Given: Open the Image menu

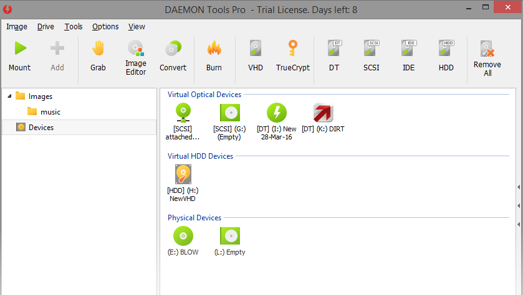Looking at the screenshot, I should [17, 27].
